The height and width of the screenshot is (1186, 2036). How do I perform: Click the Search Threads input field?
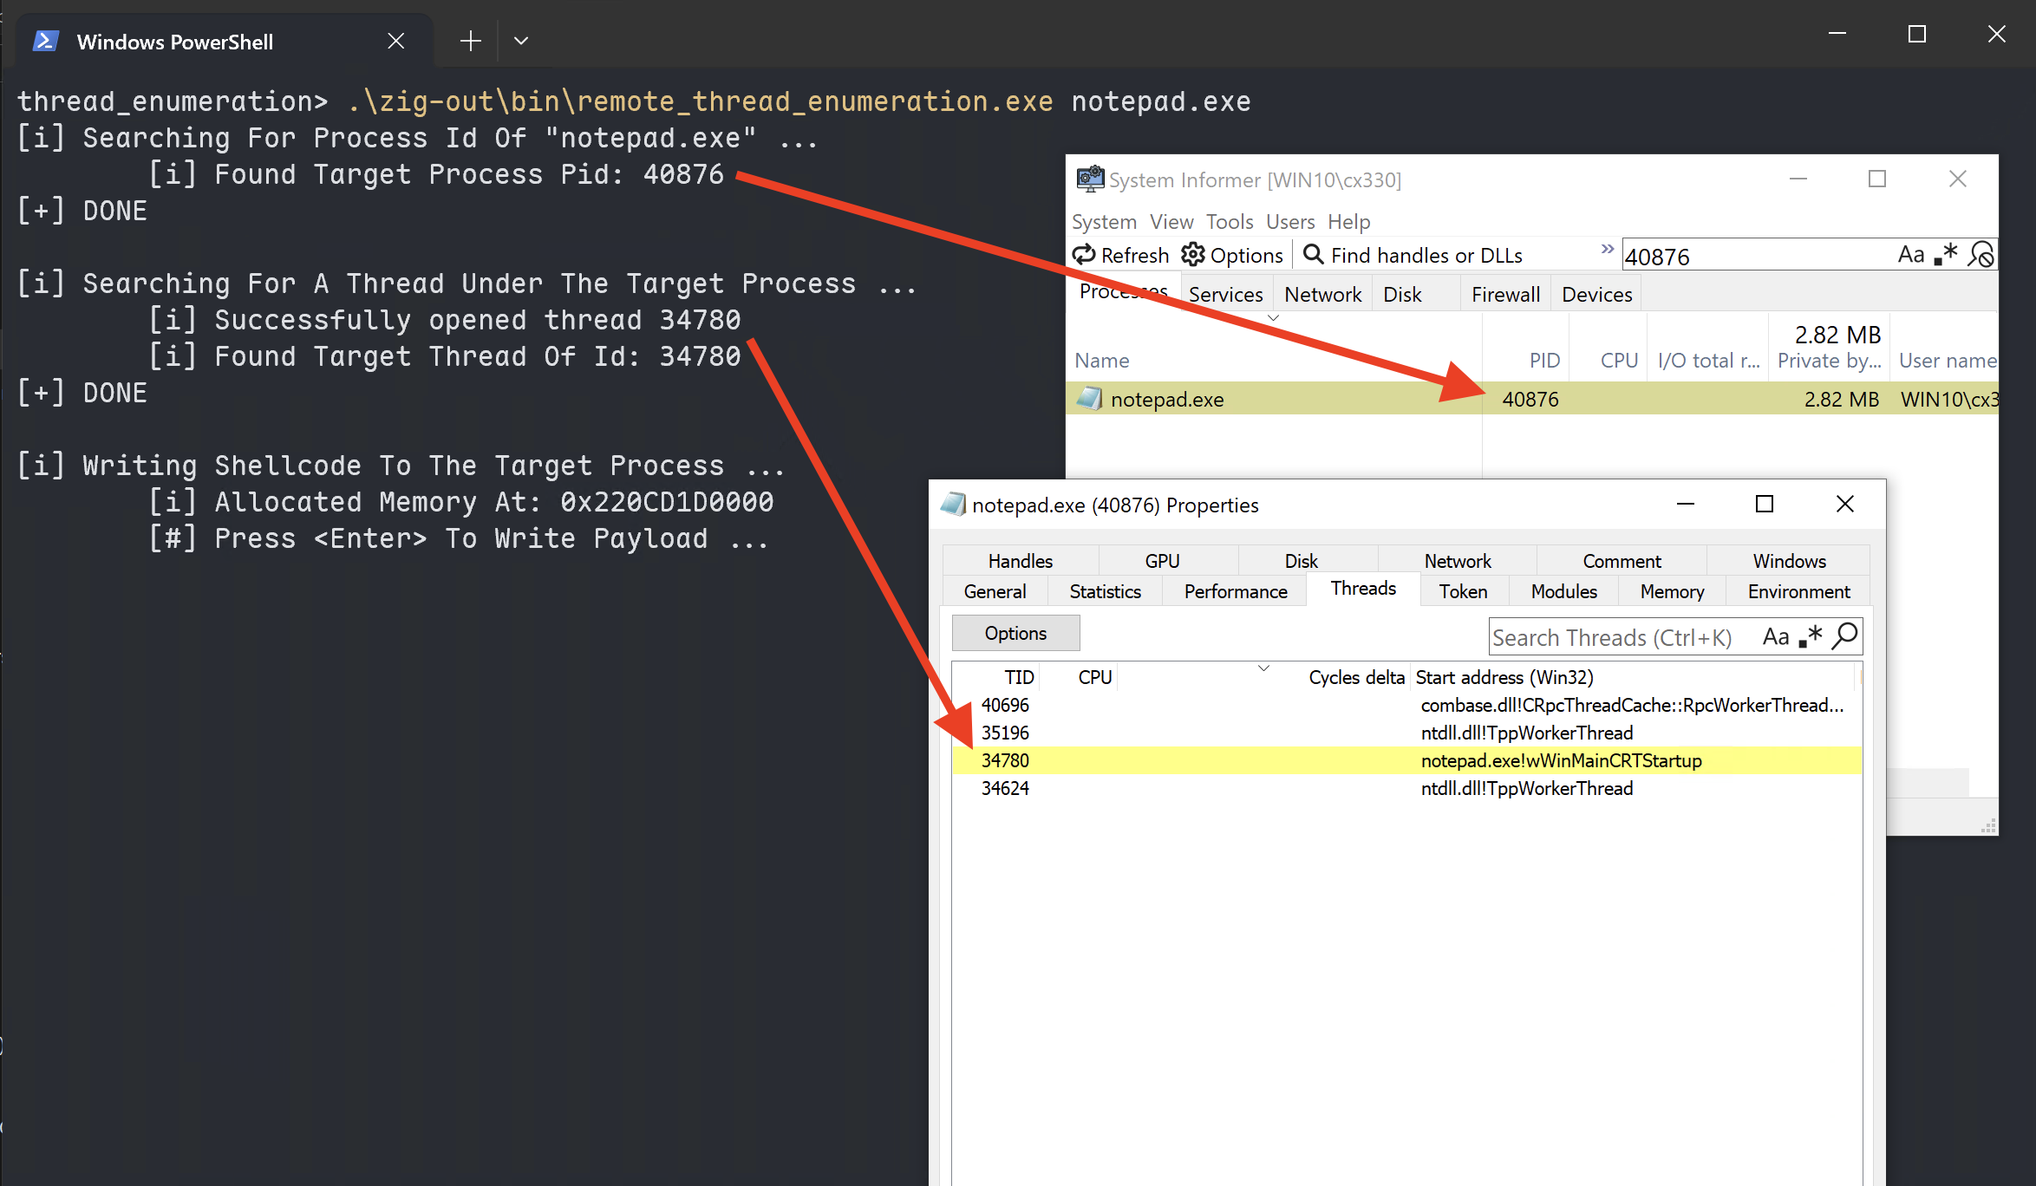pyautogui.click(x=1613, y=638)
